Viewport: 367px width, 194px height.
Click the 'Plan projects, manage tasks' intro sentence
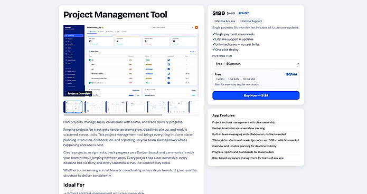point(123,122)
